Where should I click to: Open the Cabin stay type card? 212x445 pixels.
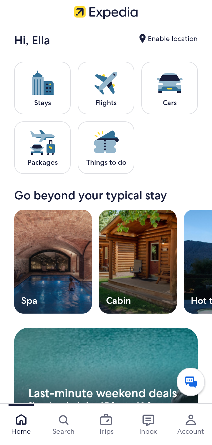pos(138,262)
